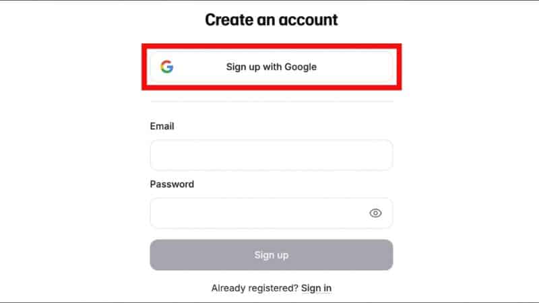Click the 'Create an account' heading
The height and width of the screenshot is (303, 539).
pos(272,20)
